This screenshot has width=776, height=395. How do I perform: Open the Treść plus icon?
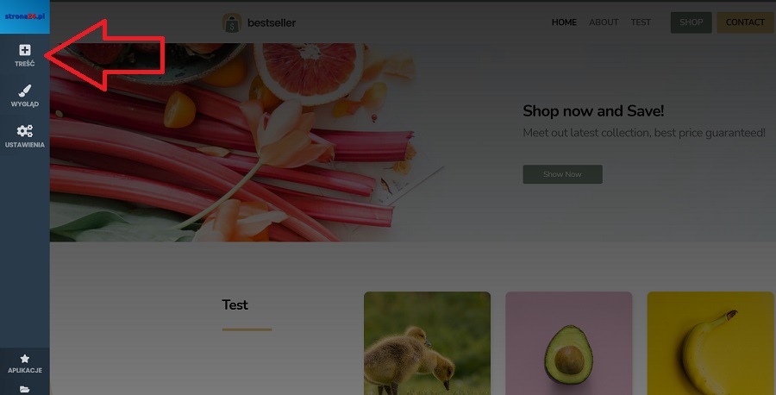point(25,50)
